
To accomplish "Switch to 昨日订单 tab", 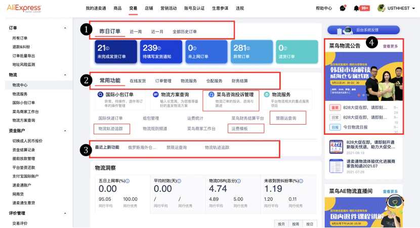I will pos(110,31).
